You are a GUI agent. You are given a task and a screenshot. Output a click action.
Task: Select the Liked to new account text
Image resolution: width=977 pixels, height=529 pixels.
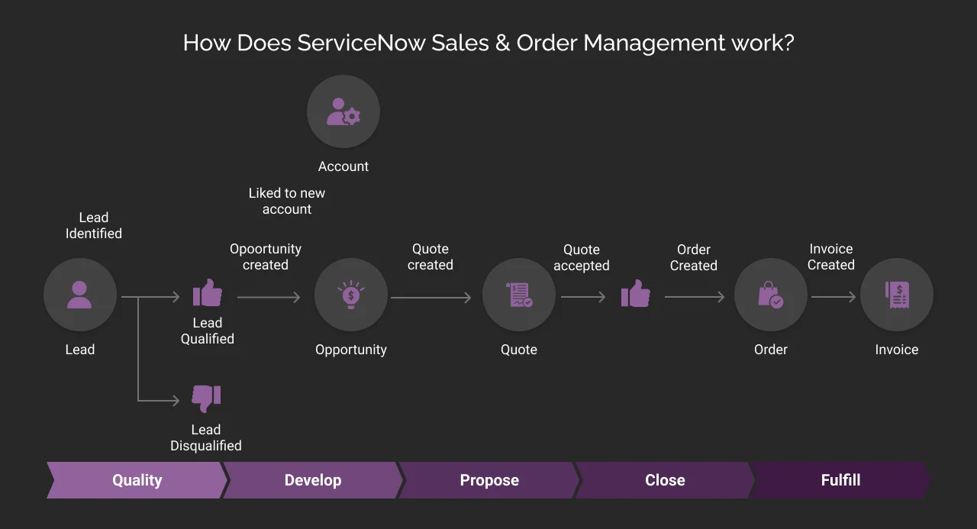(x=287, y=201)
